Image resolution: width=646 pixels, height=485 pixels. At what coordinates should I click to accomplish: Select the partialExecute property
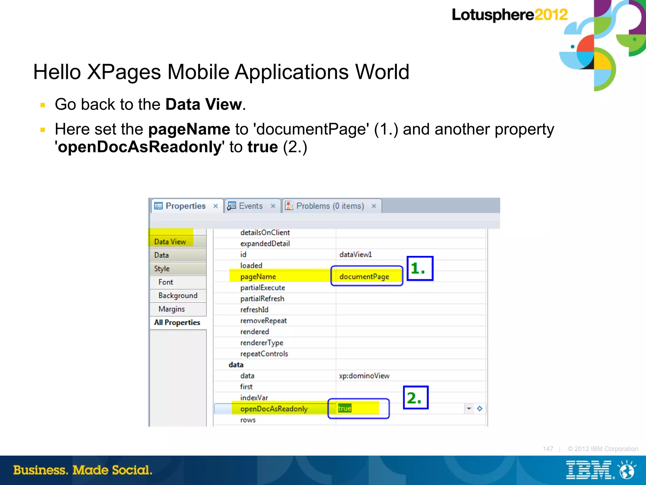[262, 288]
